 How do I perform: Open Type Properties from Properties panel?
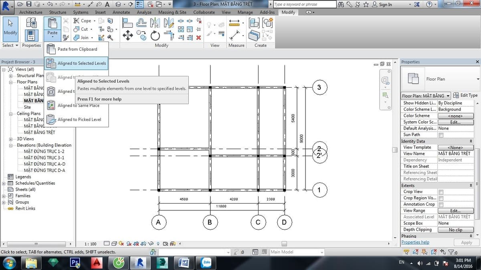coord(31,23)
